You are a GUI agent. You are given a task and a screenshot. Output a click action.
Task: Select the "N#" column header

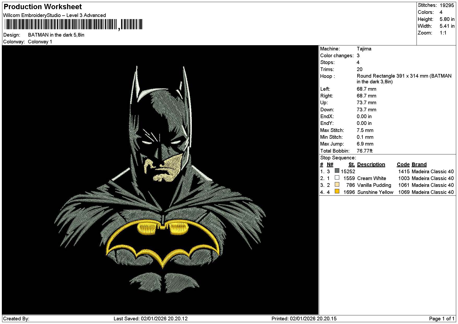pos(330,165)
